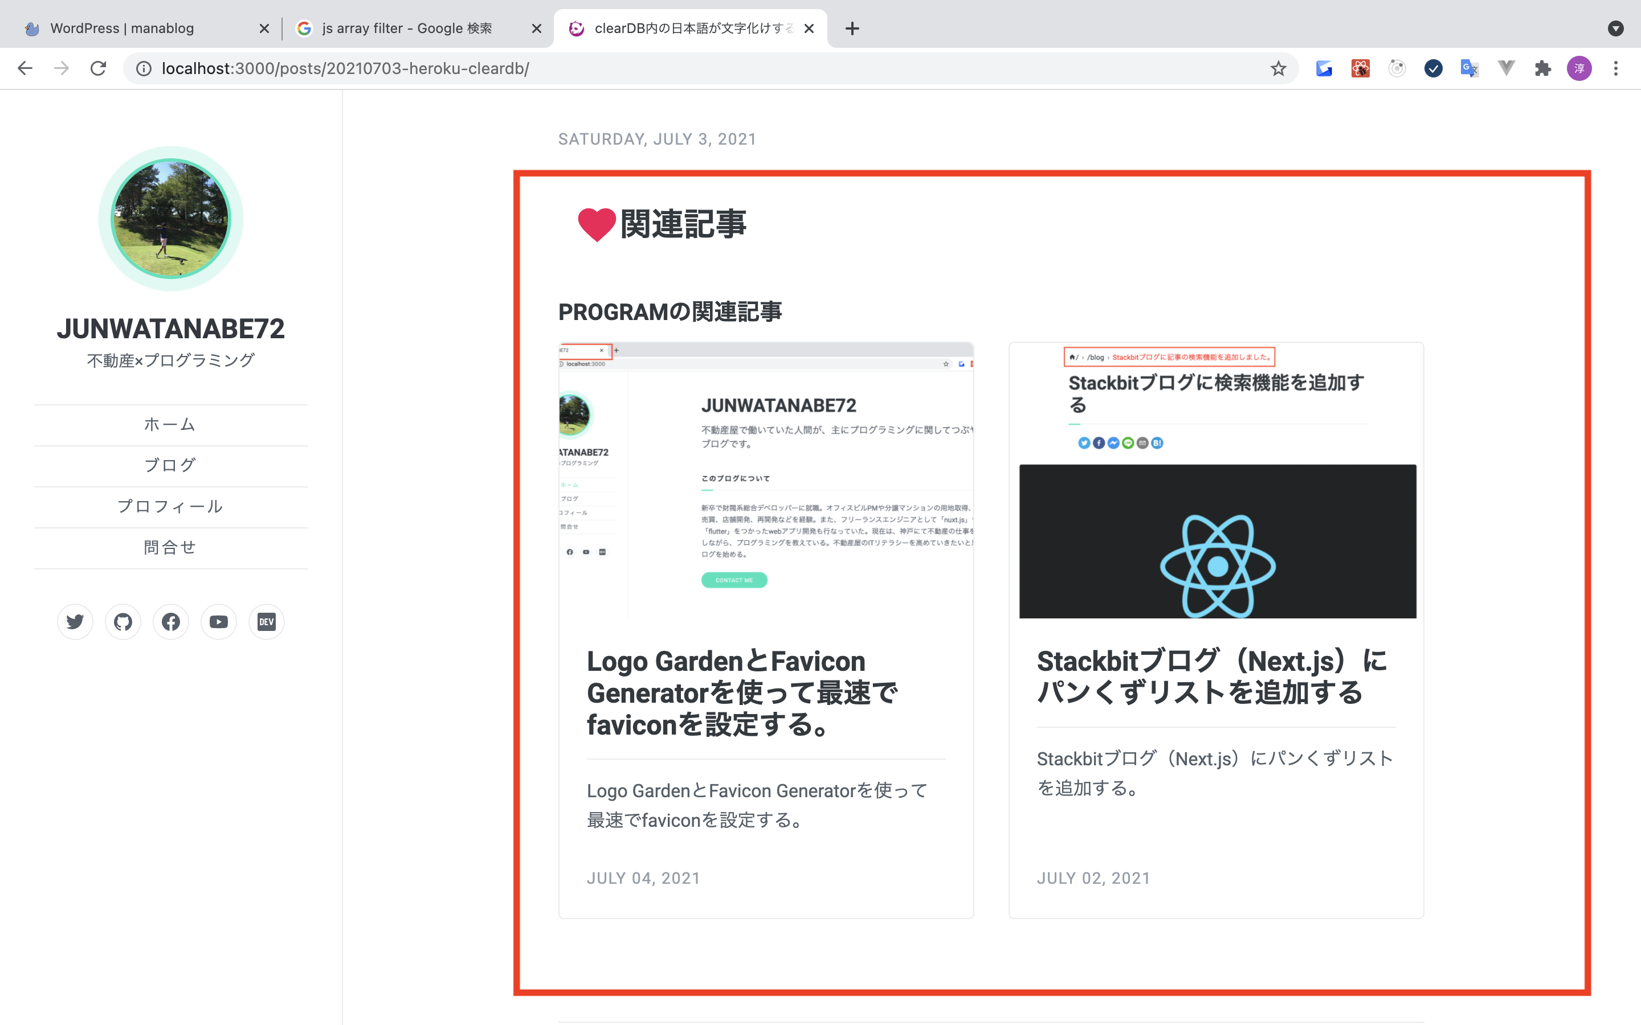1641x1025 pixels.
Task: Open the Chrome profile avatar
Action: pos(1579,68)
